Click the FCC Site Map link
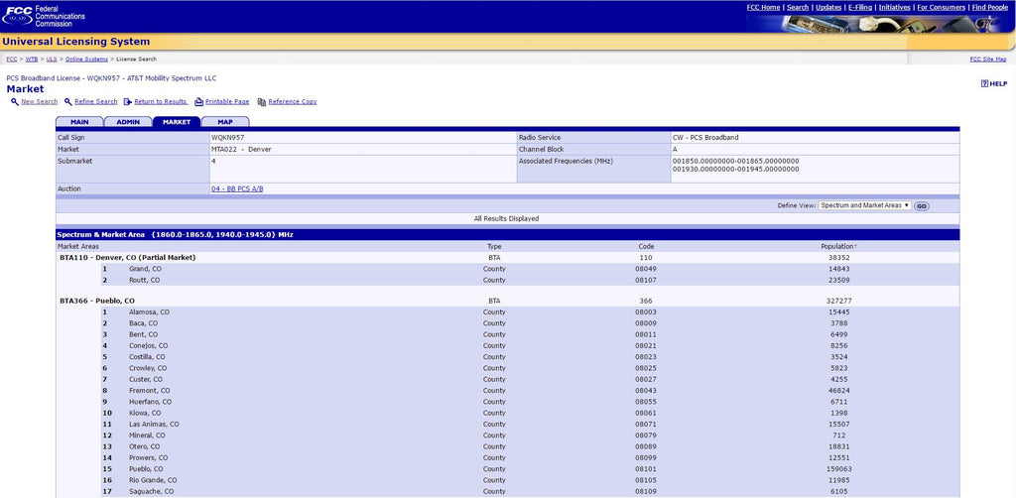This screenshot has height=498, width=1016. (x=988, y=59)
